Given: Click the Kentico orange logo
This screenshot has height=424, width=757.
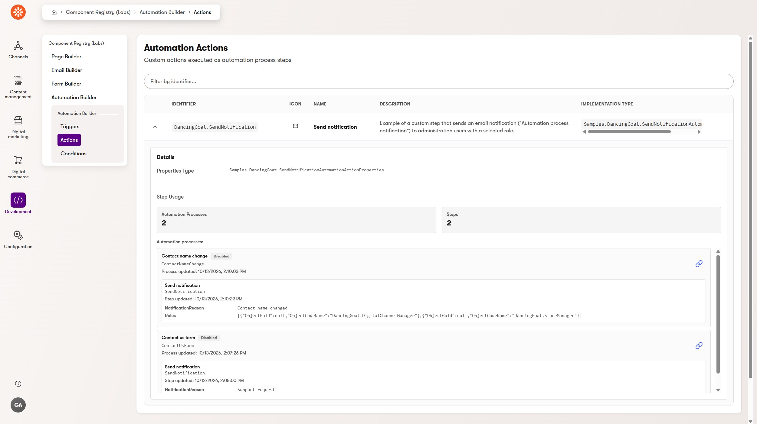Looking at the screenshot, I should click(x=18, y=12).
